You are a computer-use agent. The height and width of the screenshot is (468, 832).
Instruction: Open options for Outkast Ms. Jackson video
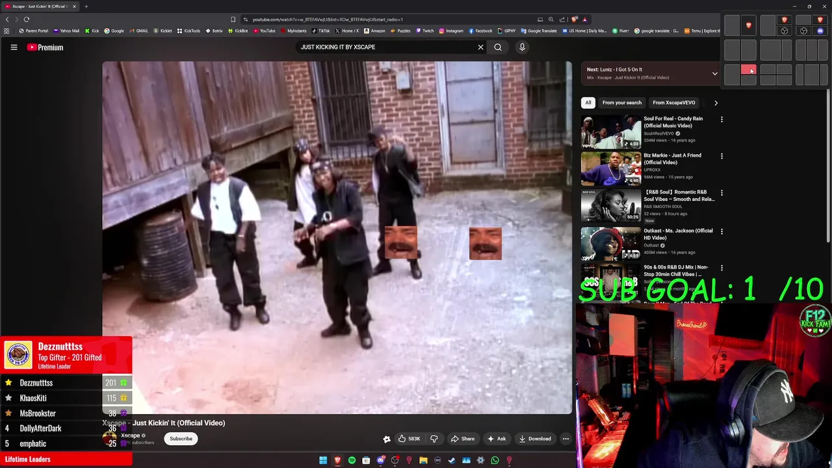(721, 231)
